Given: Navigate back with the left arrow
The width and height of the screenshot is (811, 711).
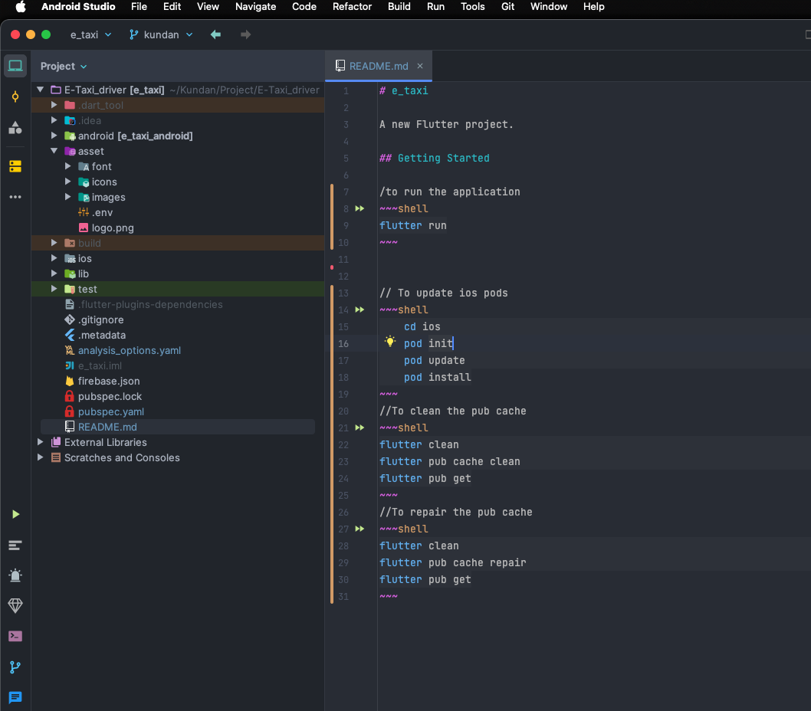Looking at the screenshot, I should (x=215, y=34).
